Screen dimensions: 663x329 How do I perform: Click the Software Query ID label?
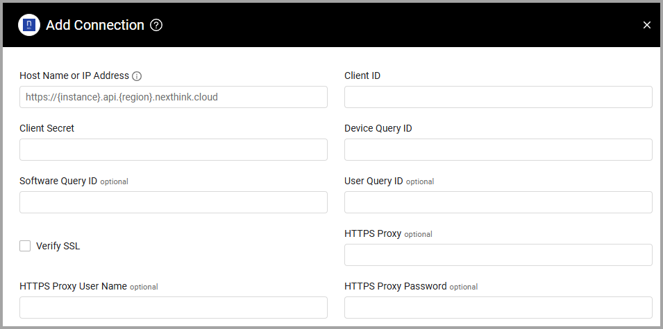(x=58, y=181)
